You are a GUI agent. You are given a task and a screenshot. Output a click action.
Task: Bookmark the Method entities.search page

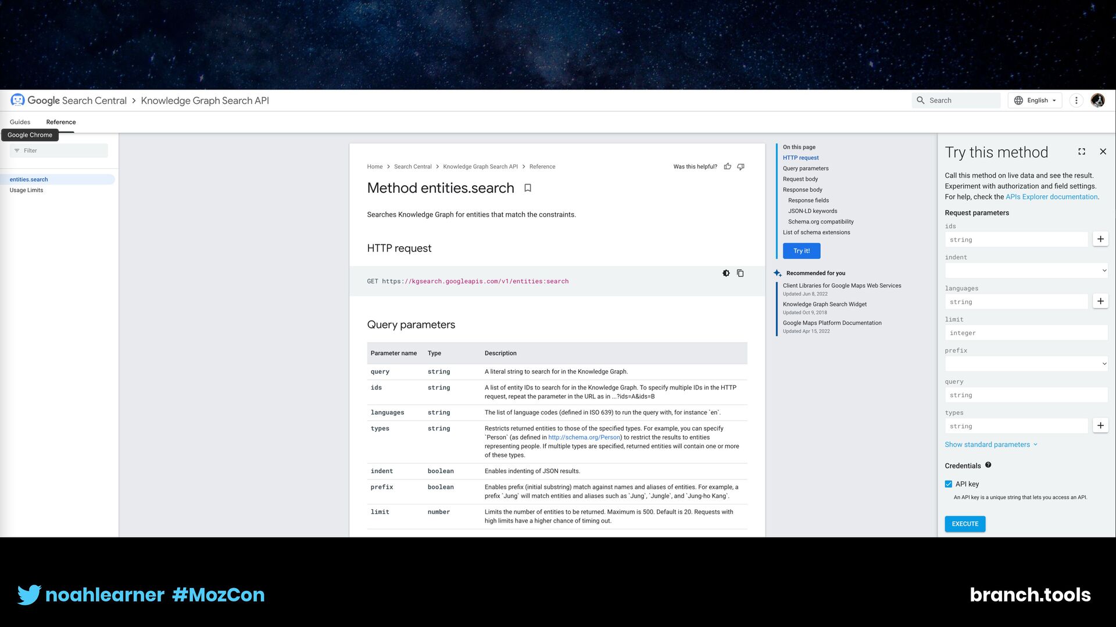pyautogui.click(x=528, y=188)
